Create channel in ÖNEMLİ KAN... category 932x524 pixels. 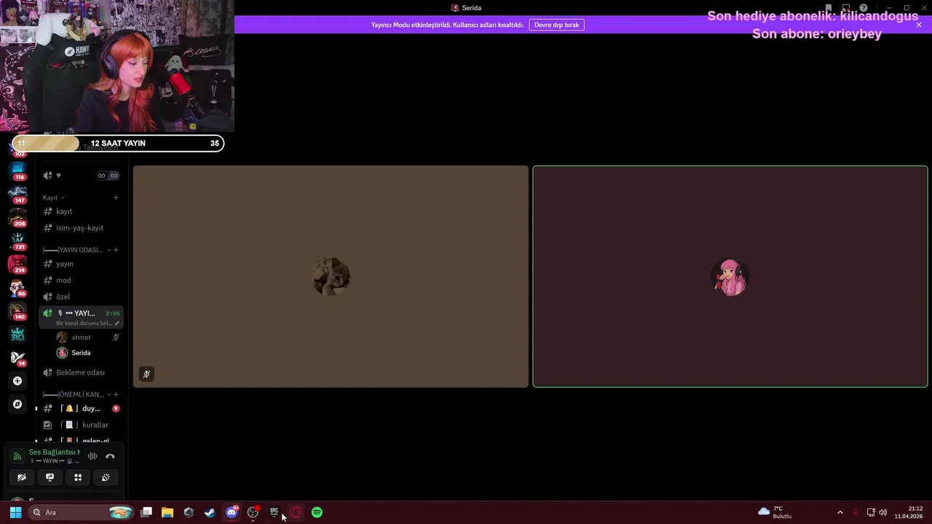(x=116, y=394)
